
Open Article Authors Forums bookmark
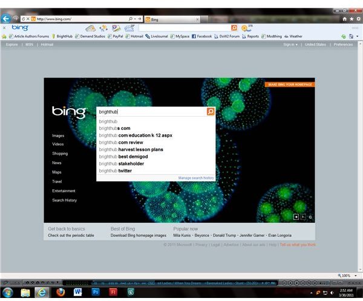tap(29, 36)
